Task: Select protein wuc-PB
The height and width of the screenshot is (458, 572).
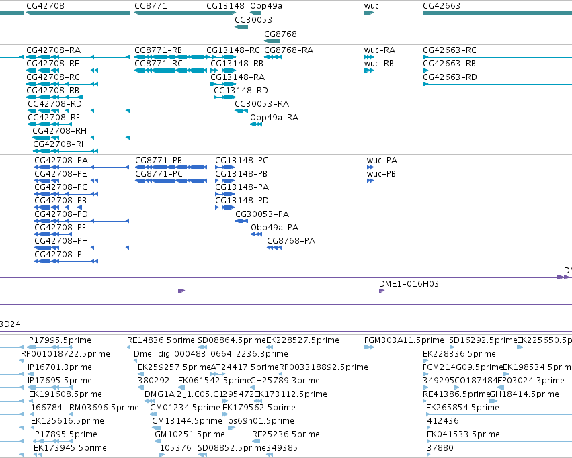Action: (x=381, y=174)
